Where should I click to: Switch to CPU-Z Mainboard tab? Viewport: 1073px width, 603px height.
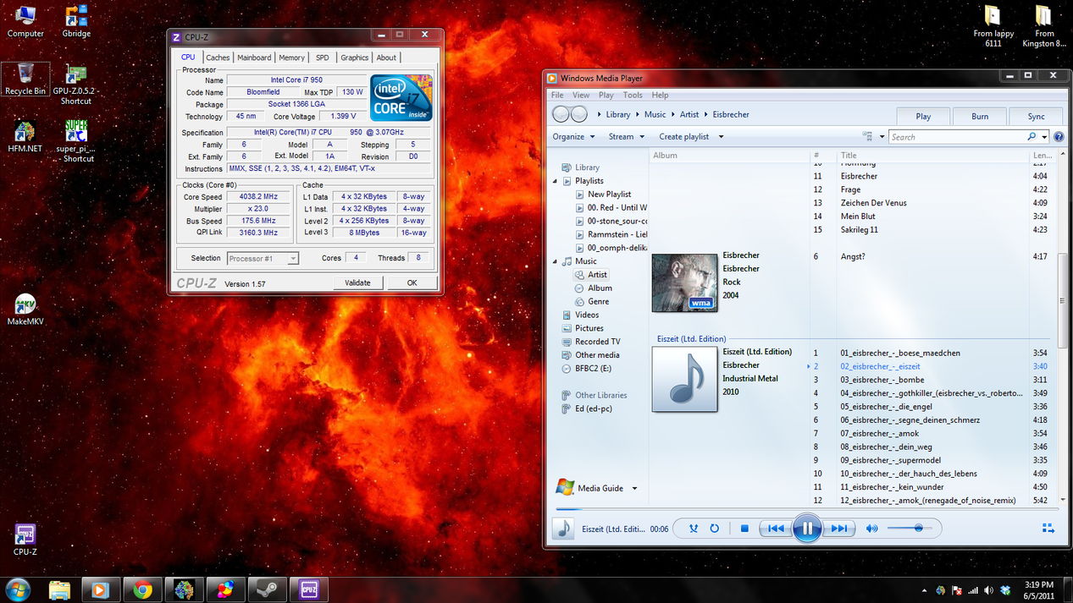(x=254, y=58)
